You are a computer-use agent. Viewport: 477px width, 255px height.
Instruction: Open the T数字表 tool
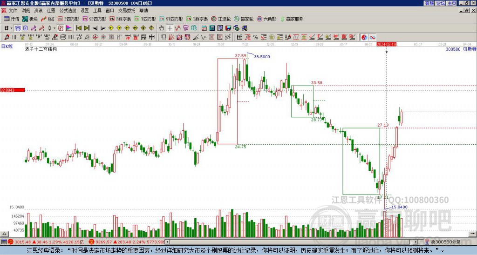click(x=197, y=19)
